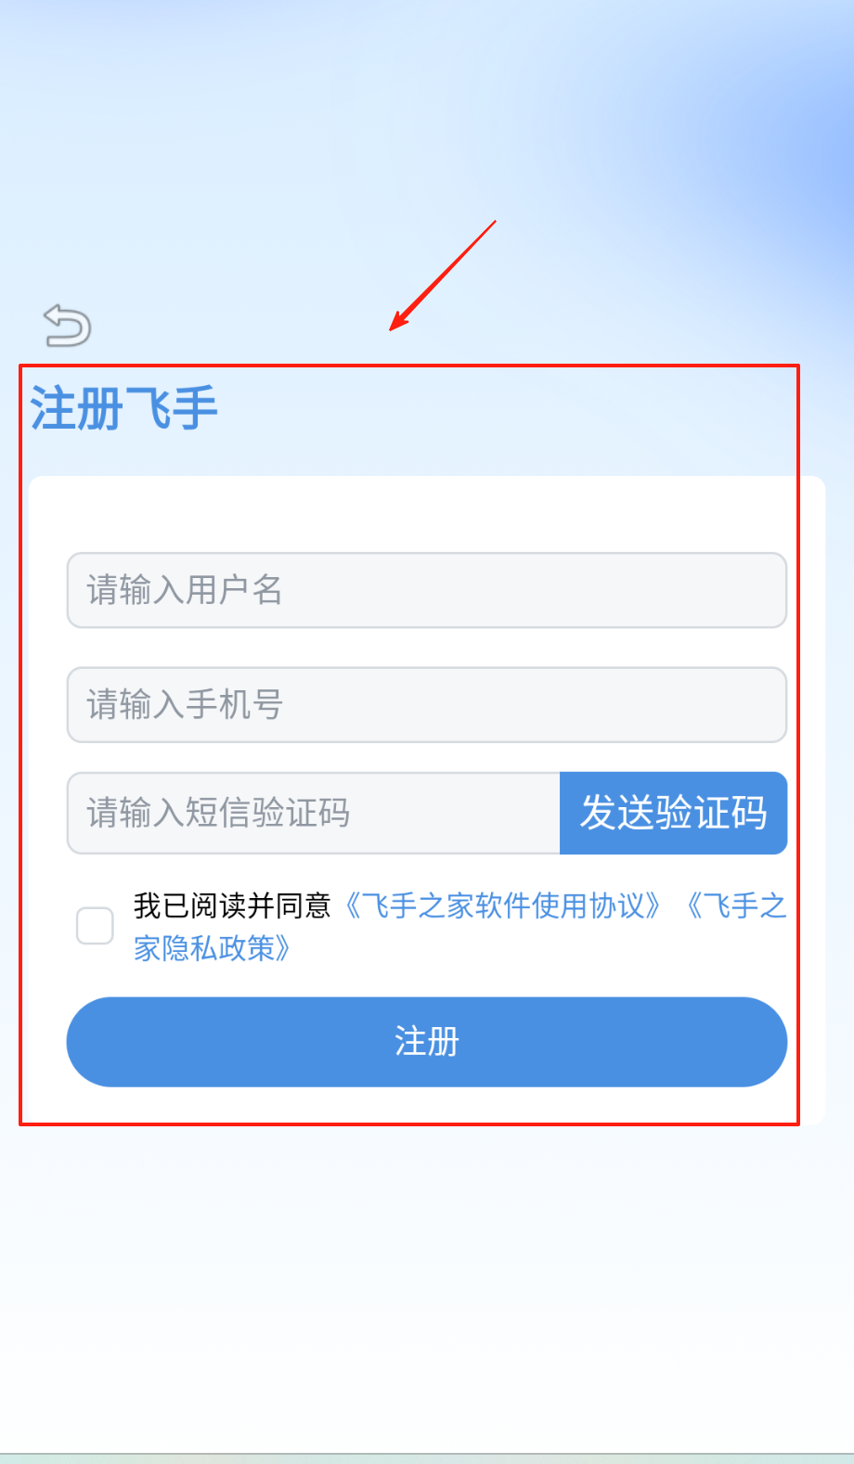This screenshot has height=1464, width=854.
Task: Click the 我已阅读并同意 agreement label text
Action: point(232,905)
